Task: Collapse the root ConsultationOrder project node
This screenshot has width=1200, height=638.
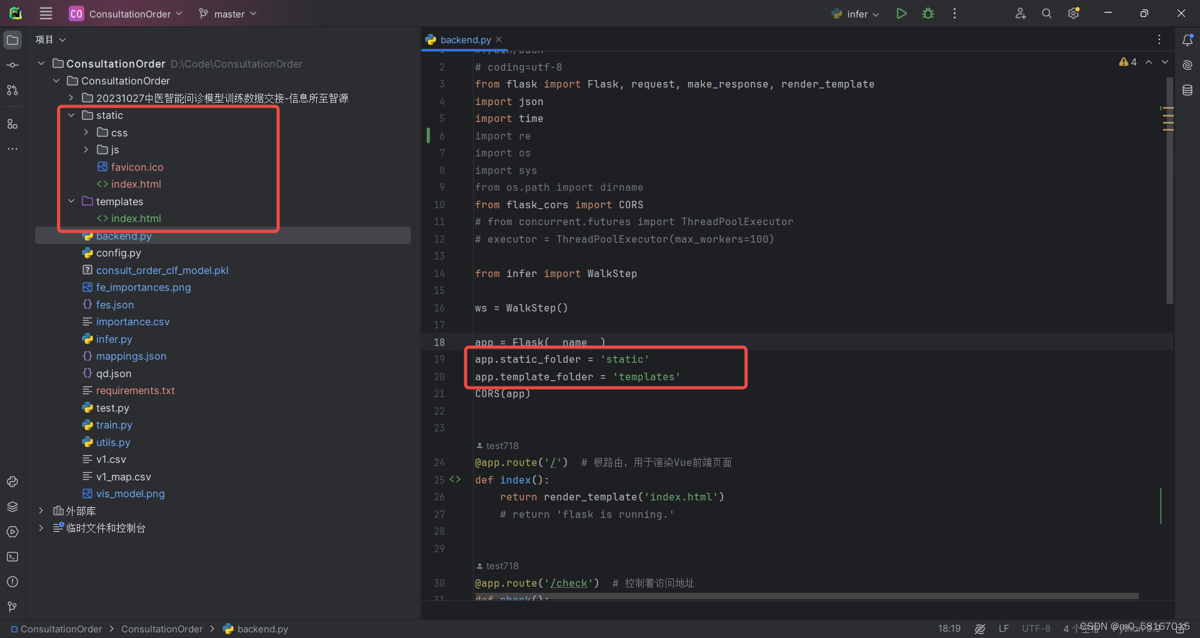Action: pos(41,64)
